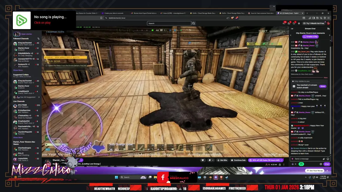The image size is (342, 192).
Task: Open KristaSparkles live channel
Action: 26,111
